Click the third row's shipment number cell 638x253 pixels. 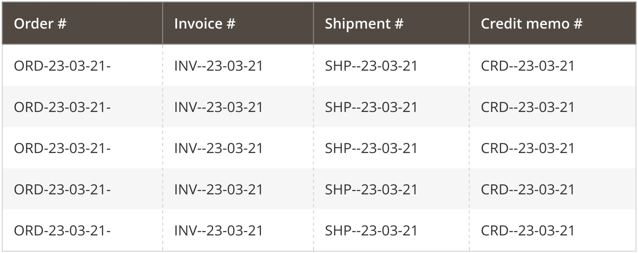(x=391, y=148)
